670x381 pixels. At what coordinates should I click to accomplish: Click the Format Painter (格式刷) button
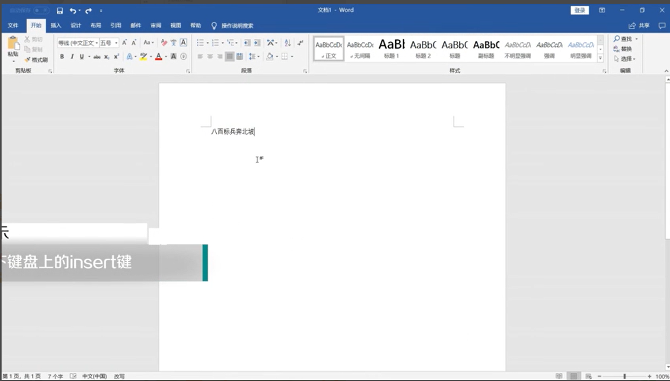(36, 60)
